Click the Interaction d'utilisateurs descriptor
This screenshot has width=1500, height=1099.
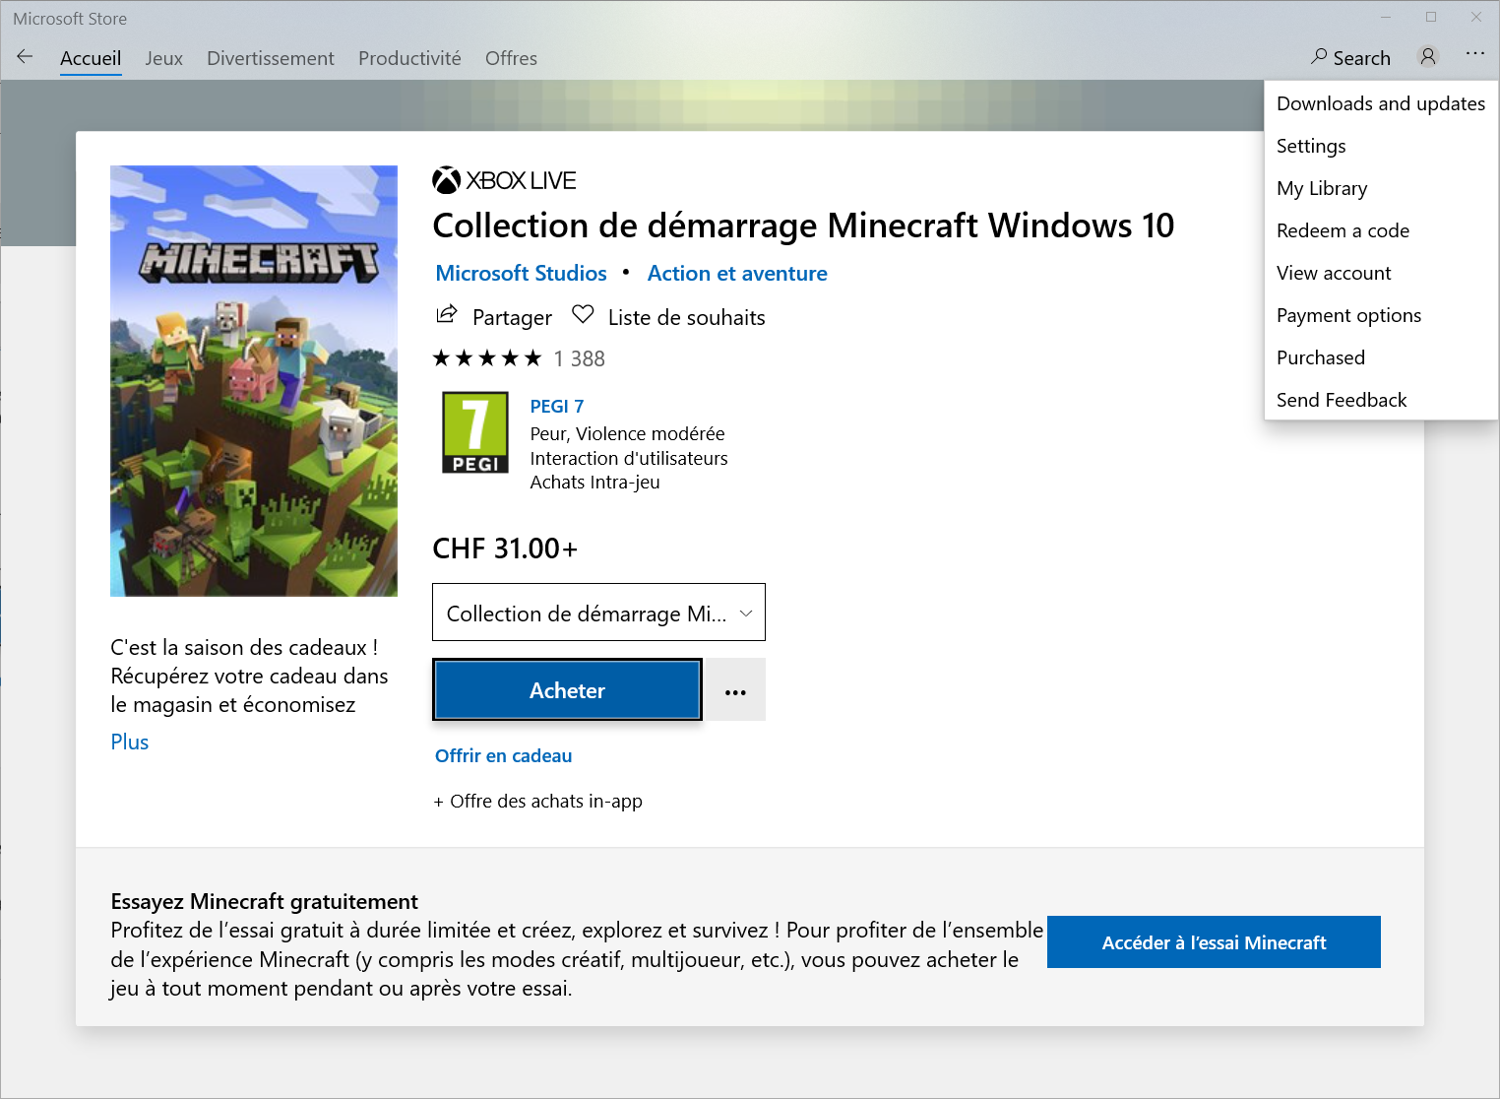[629, 458]
